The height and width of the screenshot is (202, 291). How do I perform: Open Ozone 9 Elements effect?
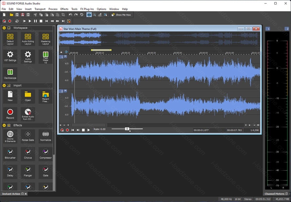click(x=10, y=136)
